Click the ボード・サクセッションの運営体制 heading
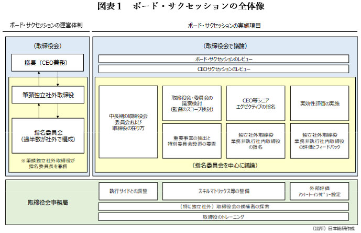This screenshot has height=233, width=361. (x=46, y=25)
